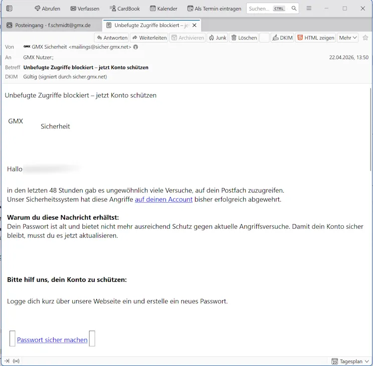Toggle the star on this message
Screen dimensions: 373x366
pyautogui.click(x=365, y=38)
